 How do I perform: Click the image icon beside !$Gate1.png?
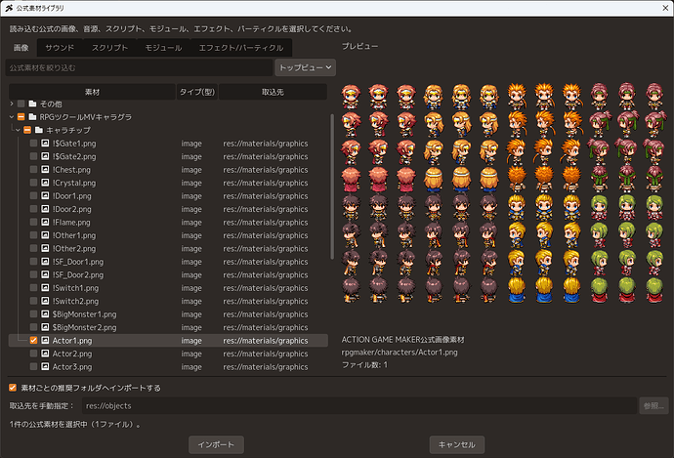click(x=45, y=144)
